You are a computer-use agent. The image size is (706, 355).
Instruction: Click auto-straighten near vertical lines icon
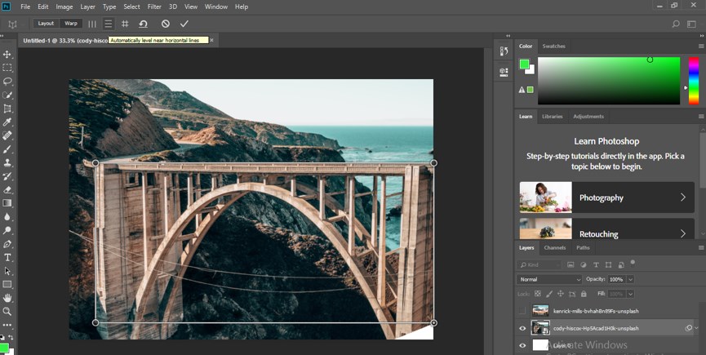coord(92,24)
